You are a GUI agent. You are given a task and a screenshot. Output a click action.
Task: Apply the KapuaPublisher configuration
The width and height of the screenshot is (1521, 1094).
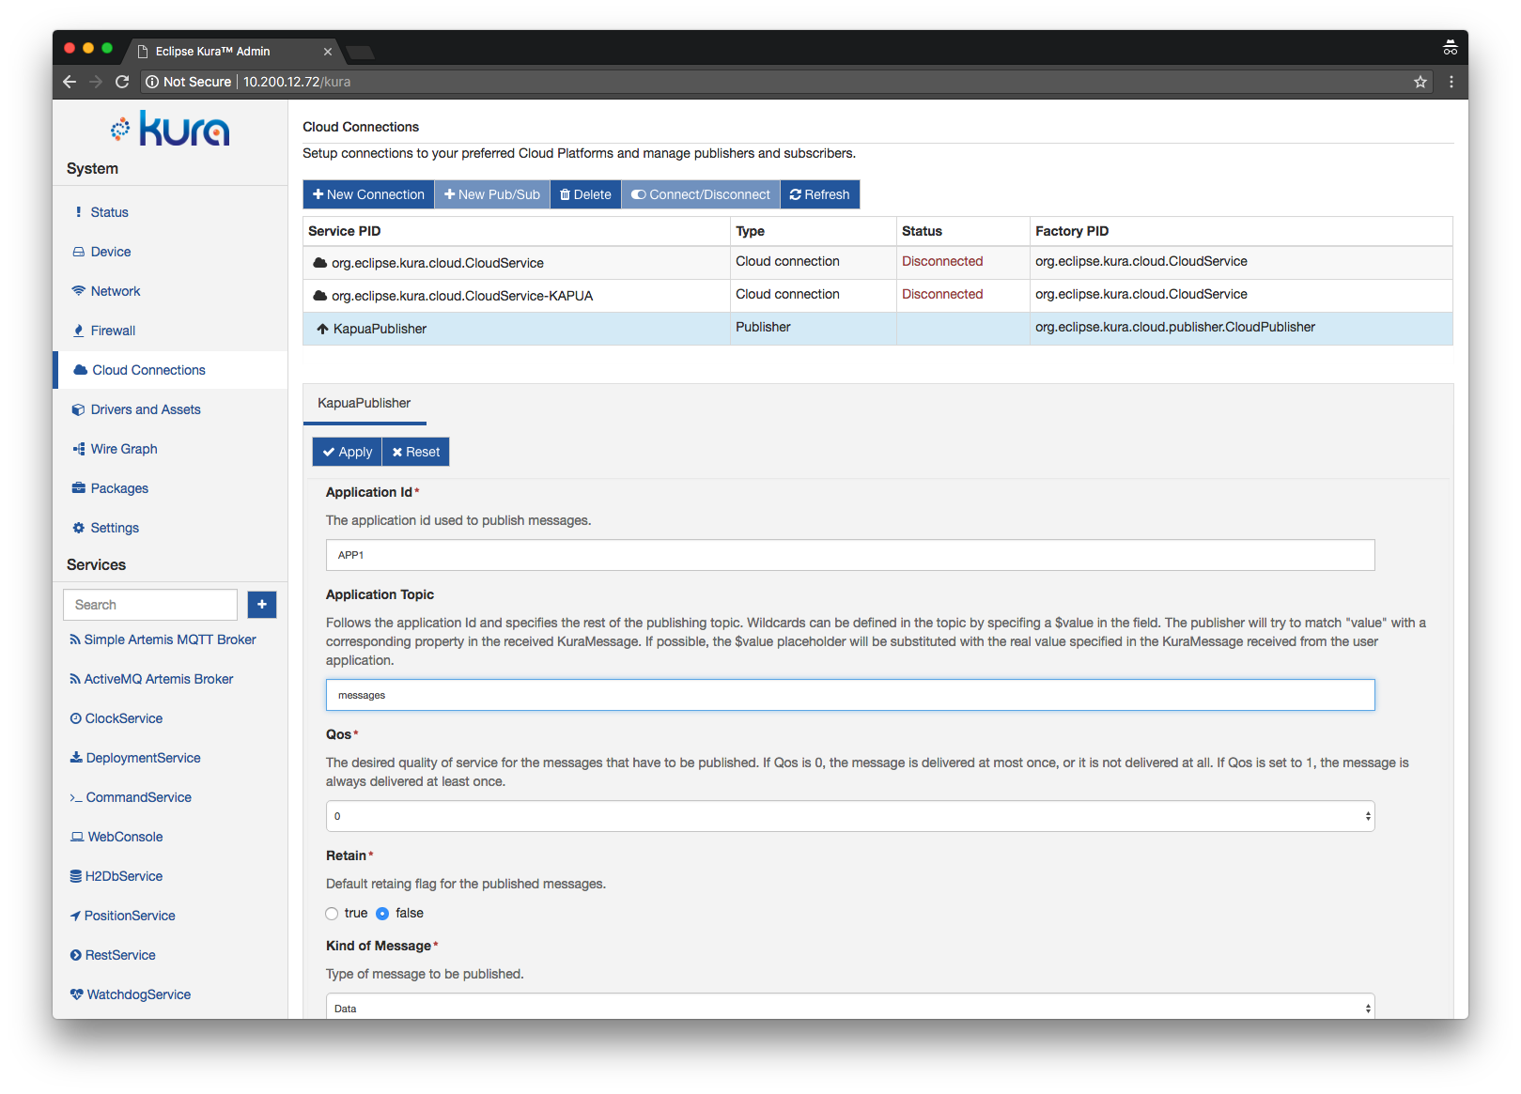point(348,452)
